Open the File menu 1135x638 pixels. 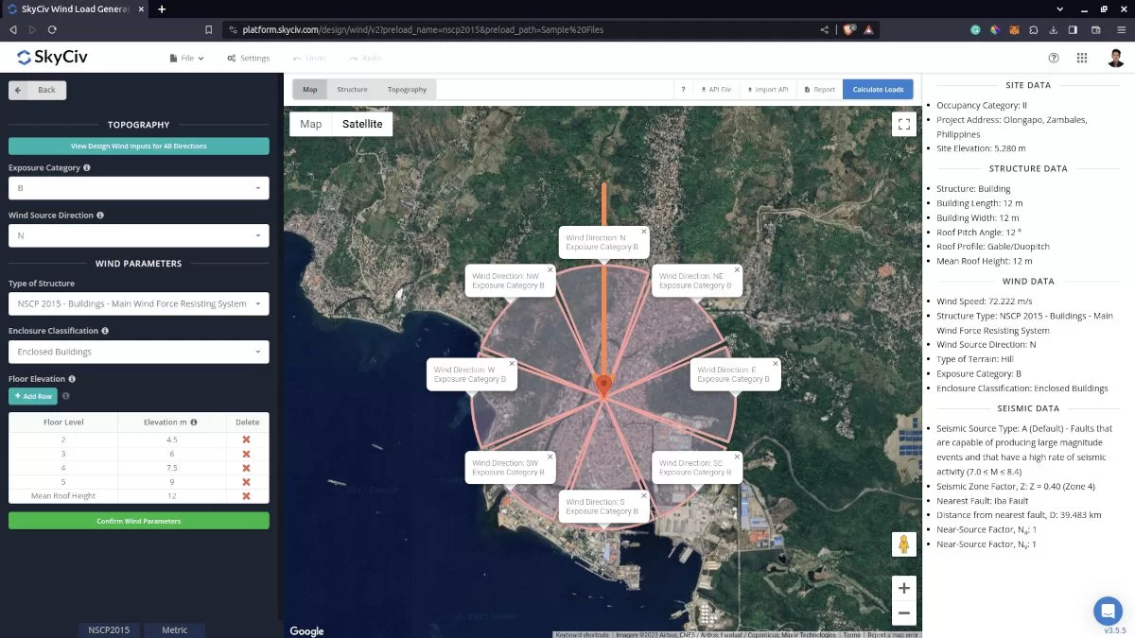(186, 58)
